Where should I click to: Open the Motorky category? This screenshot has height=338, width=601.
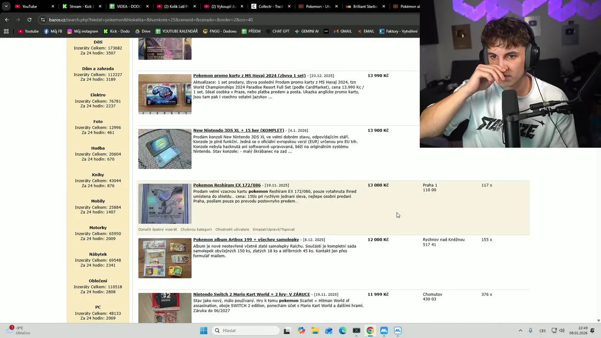click(98, 228)
